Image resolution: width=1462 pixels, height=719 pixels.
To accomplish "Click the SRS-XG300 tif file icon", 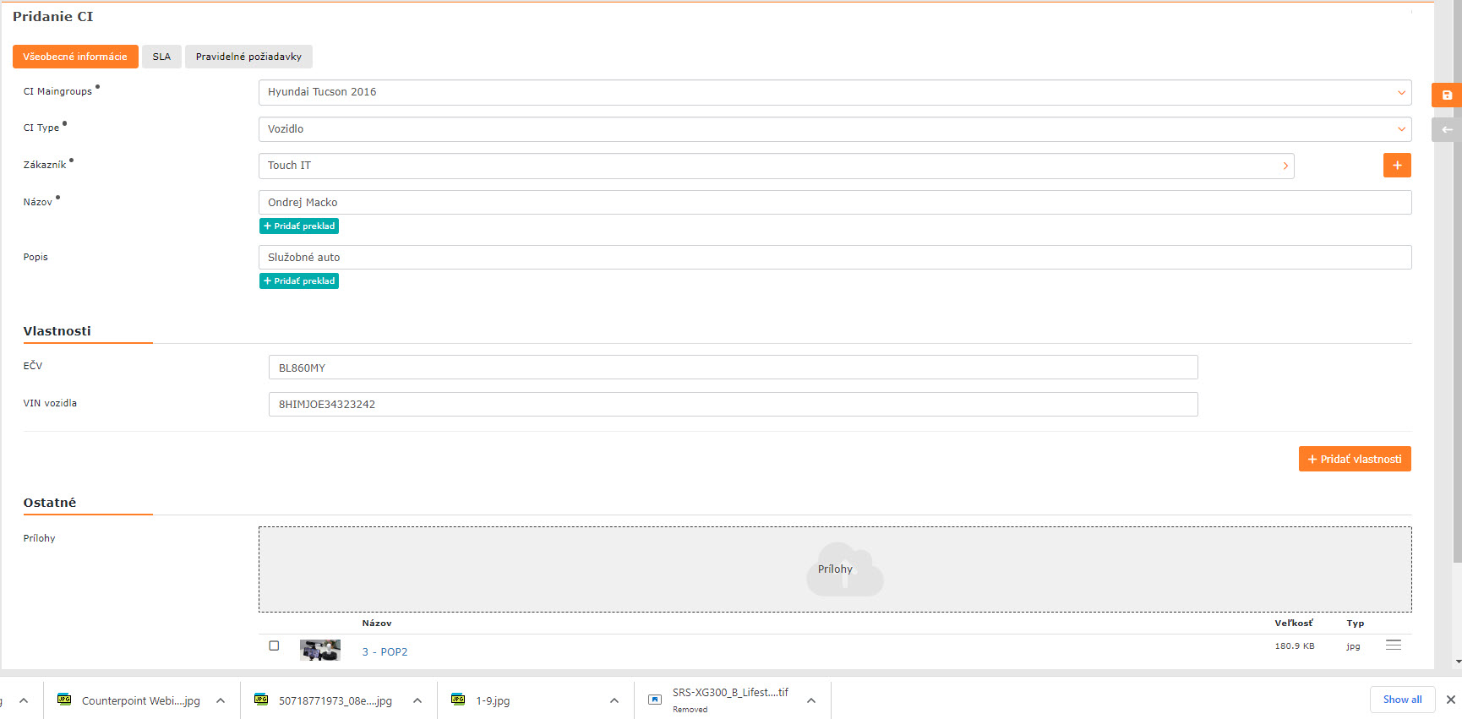I will click(655, 700).
